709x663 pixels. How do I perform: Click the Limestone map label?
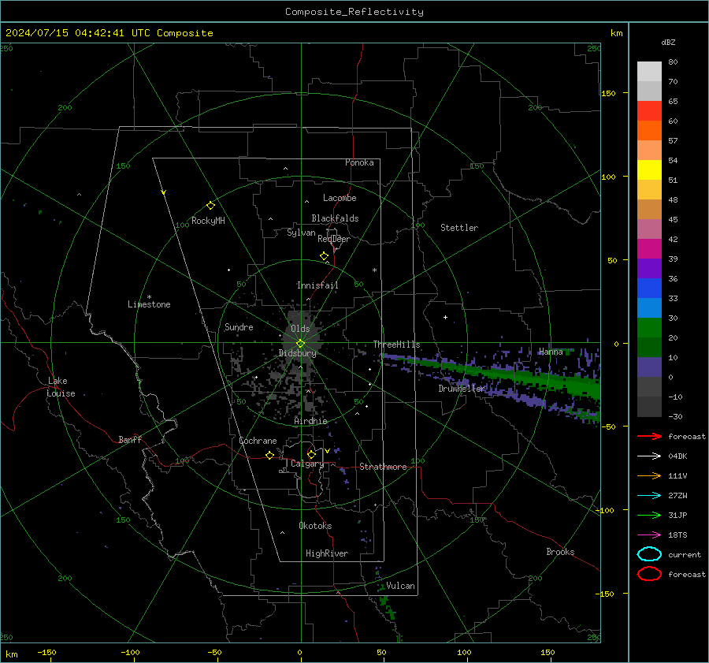[x=149, y=304]
